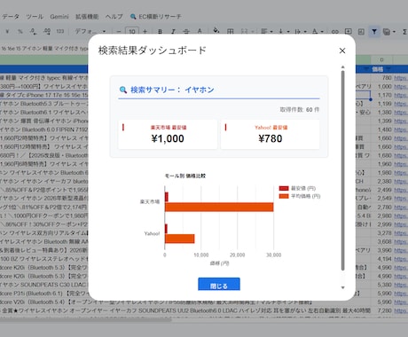Open the text rotation dropdown
The height and width of the screenshot is (337, 408).
318,31
